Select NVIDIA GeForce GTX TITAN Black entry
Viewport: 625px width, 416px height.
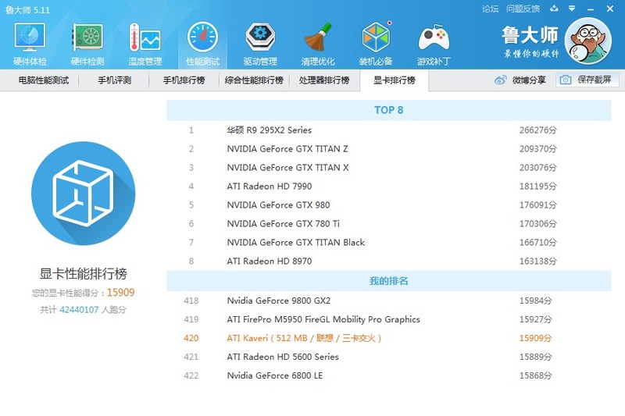(x=388, y=243)
